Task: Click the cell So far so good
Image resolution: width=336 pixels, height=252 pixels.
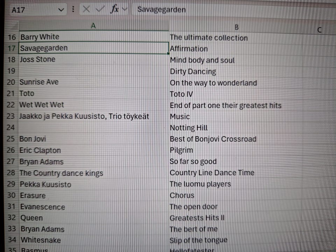Action: coord(236,161)
